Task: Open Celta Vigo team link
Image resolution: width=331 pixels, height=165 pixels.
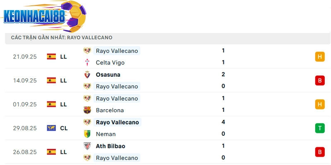Action: pos(110,63)
